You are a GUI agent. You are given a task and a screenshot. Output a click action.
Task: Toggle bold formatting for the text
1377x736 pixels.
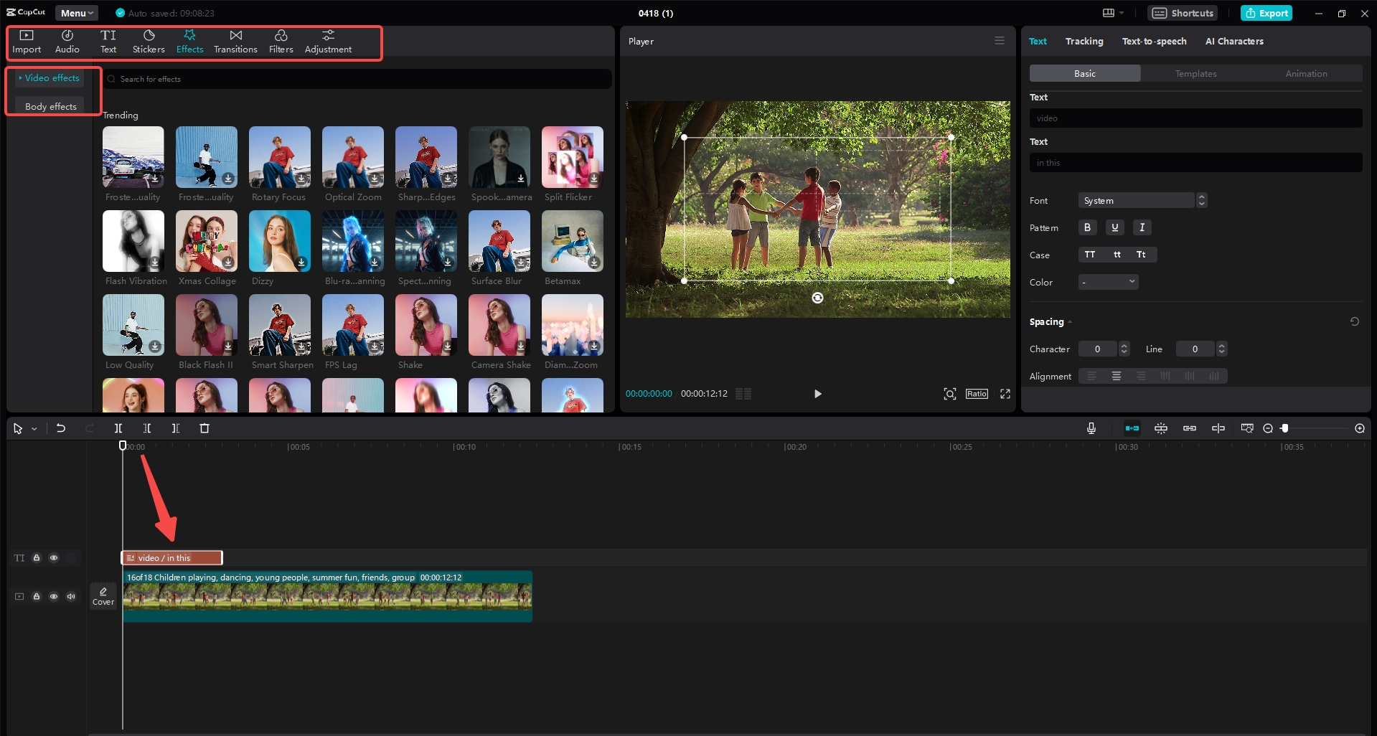coord(1086,227)
